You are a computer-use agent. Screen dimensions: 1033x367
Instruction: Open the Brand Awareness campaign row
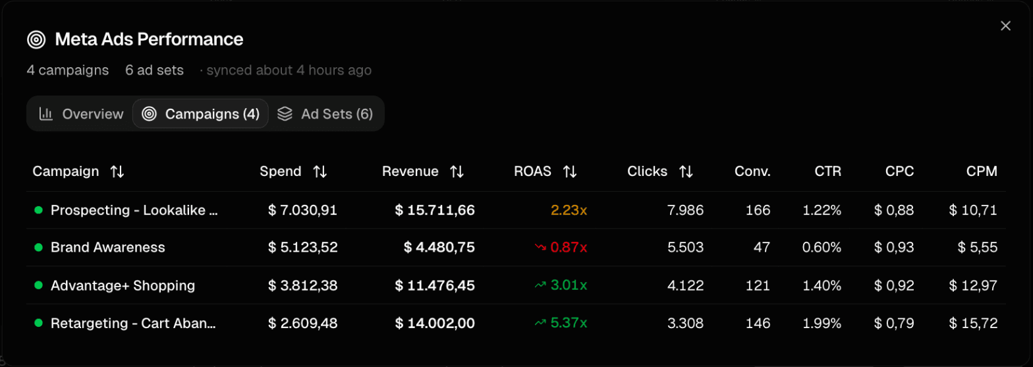pyautogui.click(x=516, y=248)
